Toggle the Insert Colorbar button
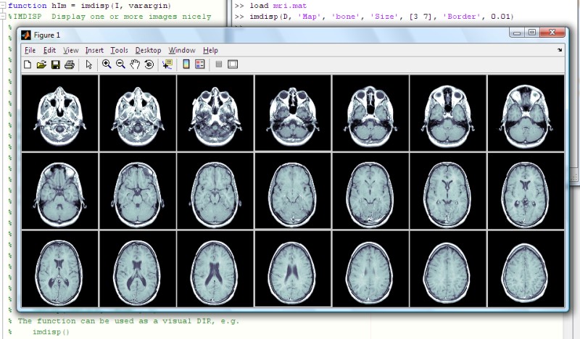580x339 pixels. (186, 64)
